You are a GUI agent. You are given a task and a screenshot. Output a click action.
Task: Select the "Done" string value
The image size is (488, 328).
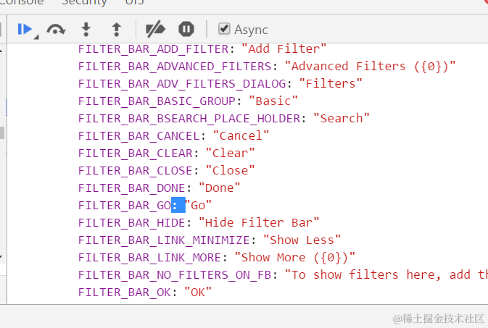(220, 188)
